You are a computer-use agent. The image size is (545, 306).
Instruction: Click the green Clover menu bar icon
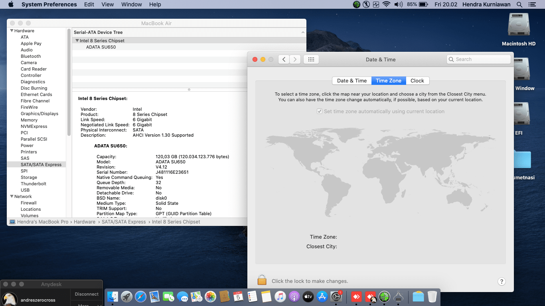(x=357, y=4)
